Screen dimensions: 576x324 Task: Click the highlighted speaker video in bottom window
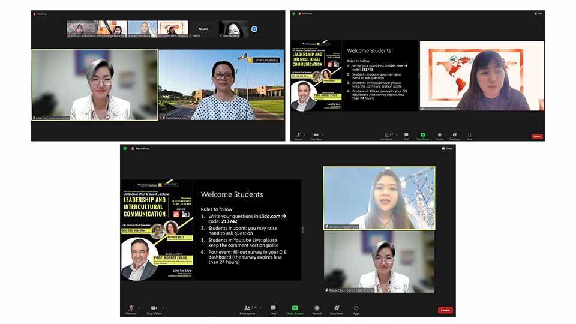pos(379,199)
